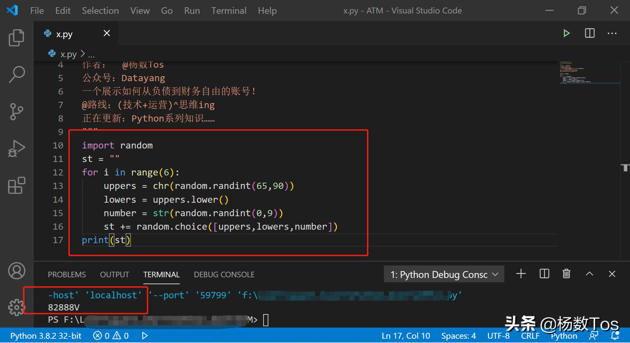
Task: Open the editor More Actions menu
Action: 612,33
